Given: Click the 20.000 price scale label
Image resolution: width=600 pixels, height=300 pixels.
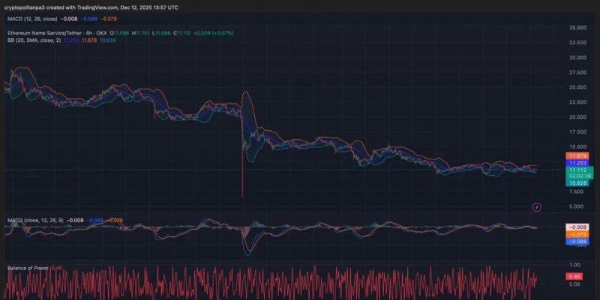Looking at the screenshot, I should 577,117.
